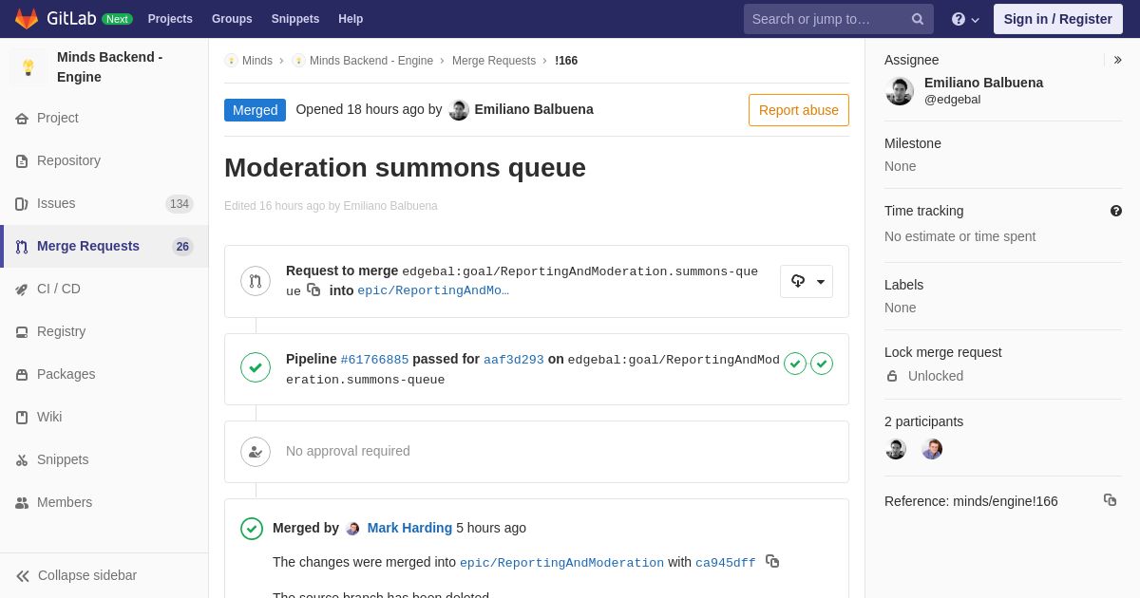Copy reference minds/engine!166 icon
This screenshot has width=1140, height=598.
(x=1110, y=499)
